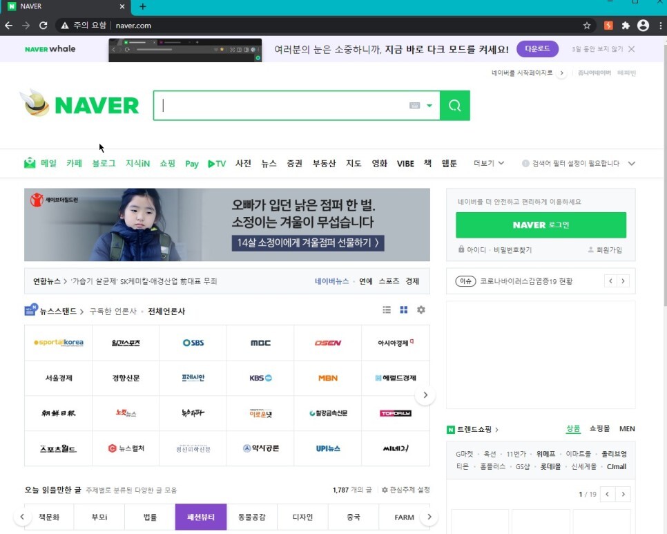The height and width of the screenshot is (534, 667).
Task: Click the Save the Children donation banner
Action: (x=226, y=225)
